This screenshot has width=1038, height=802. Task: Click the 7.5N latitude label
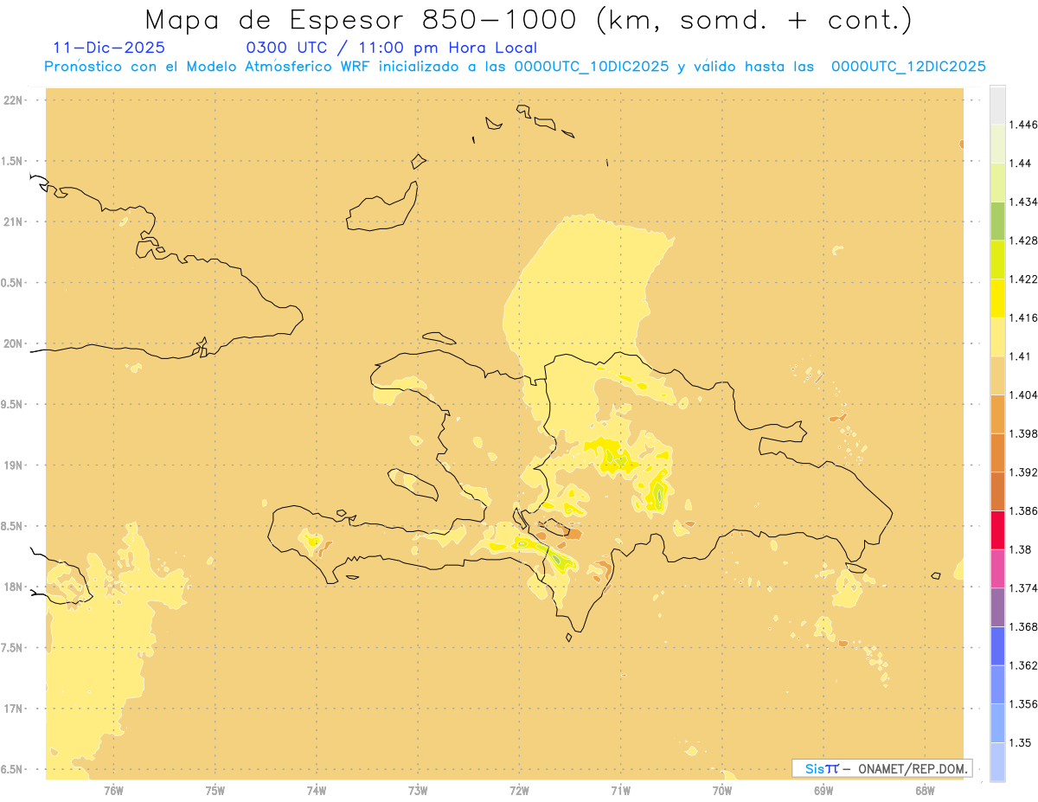tap(13, 648)
